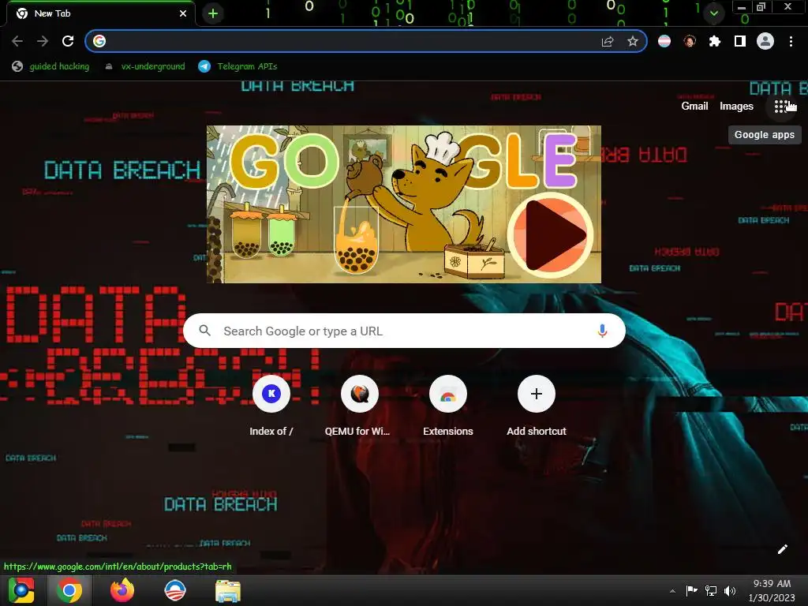
Task: Open the avatar face extension icon
Action: tap(690, 41)
